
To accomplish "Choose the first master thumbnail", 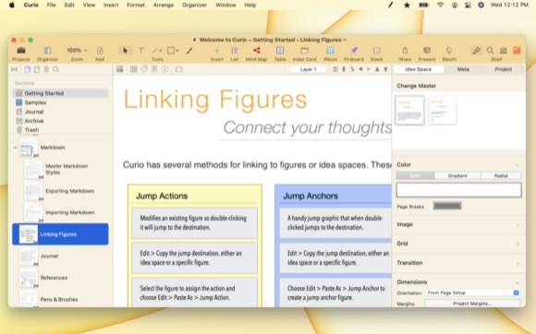I will point(409,110).
